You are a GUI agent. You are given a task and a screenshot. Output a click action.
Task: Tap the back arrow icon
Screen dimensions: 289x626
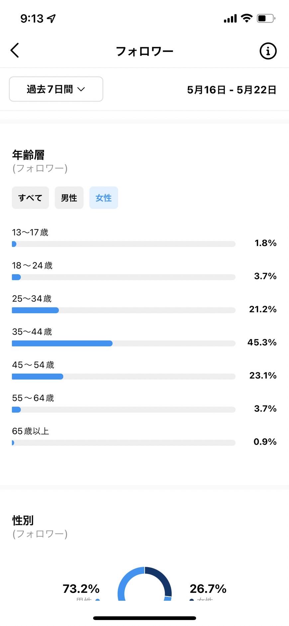15,51
